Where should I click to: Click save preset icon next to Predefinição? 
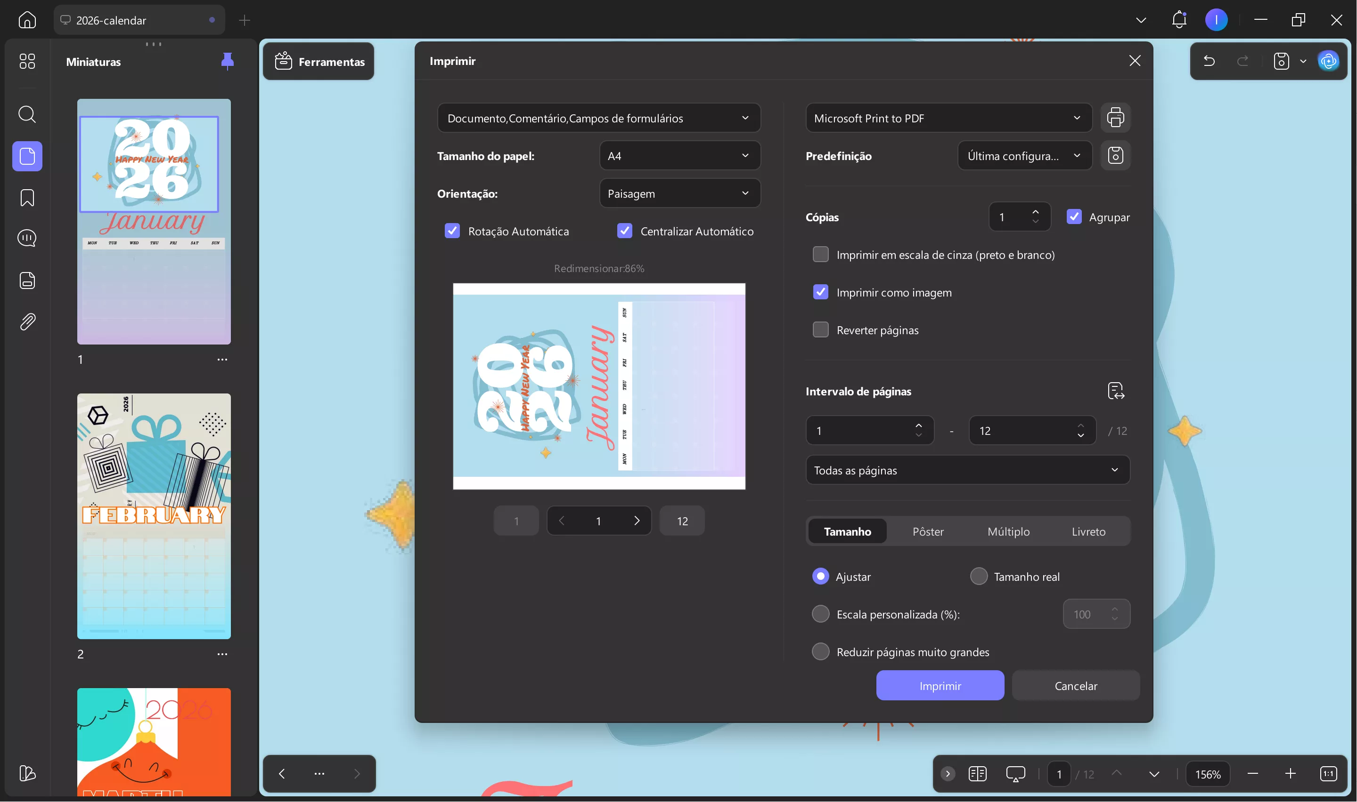(x=1115, y=156)
